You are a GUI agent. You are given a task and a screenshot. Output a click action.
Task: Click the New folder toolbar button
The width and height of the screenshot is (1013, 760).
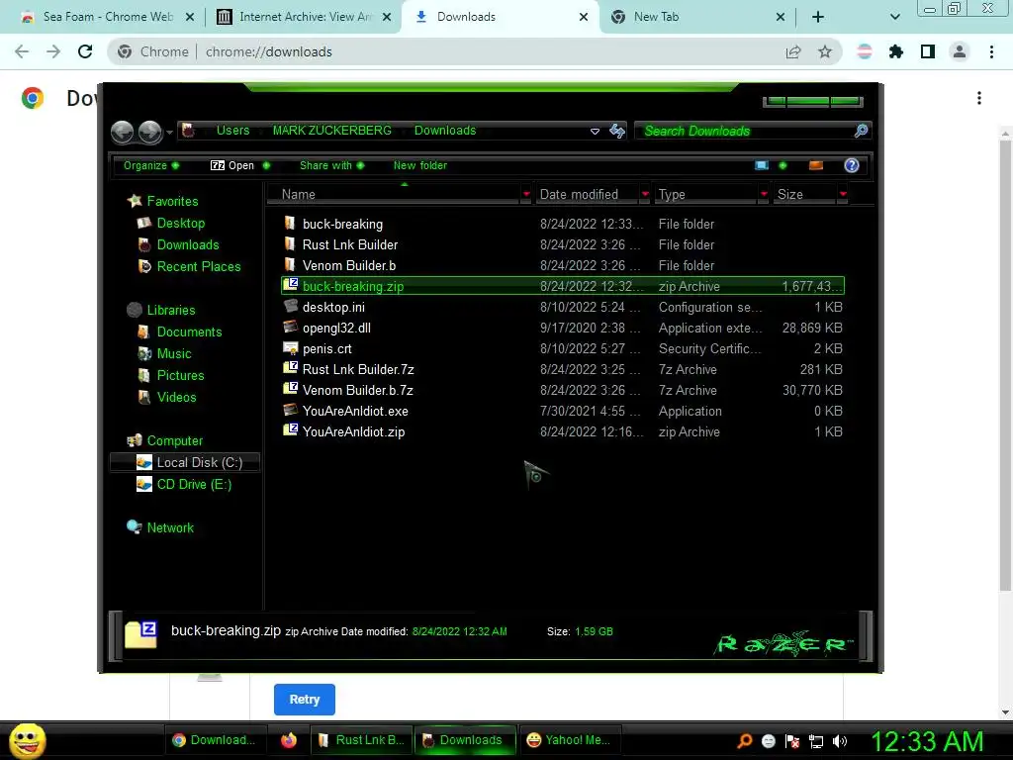419,165
